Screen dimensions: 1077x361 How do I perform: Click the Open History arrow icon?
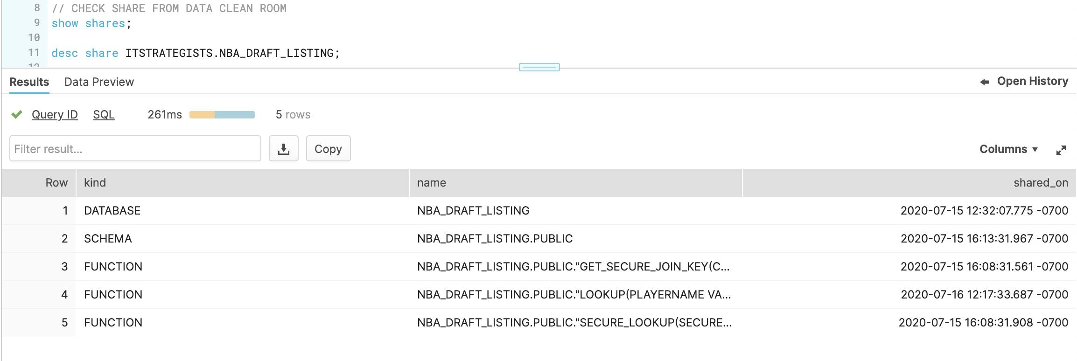[985, 82]
